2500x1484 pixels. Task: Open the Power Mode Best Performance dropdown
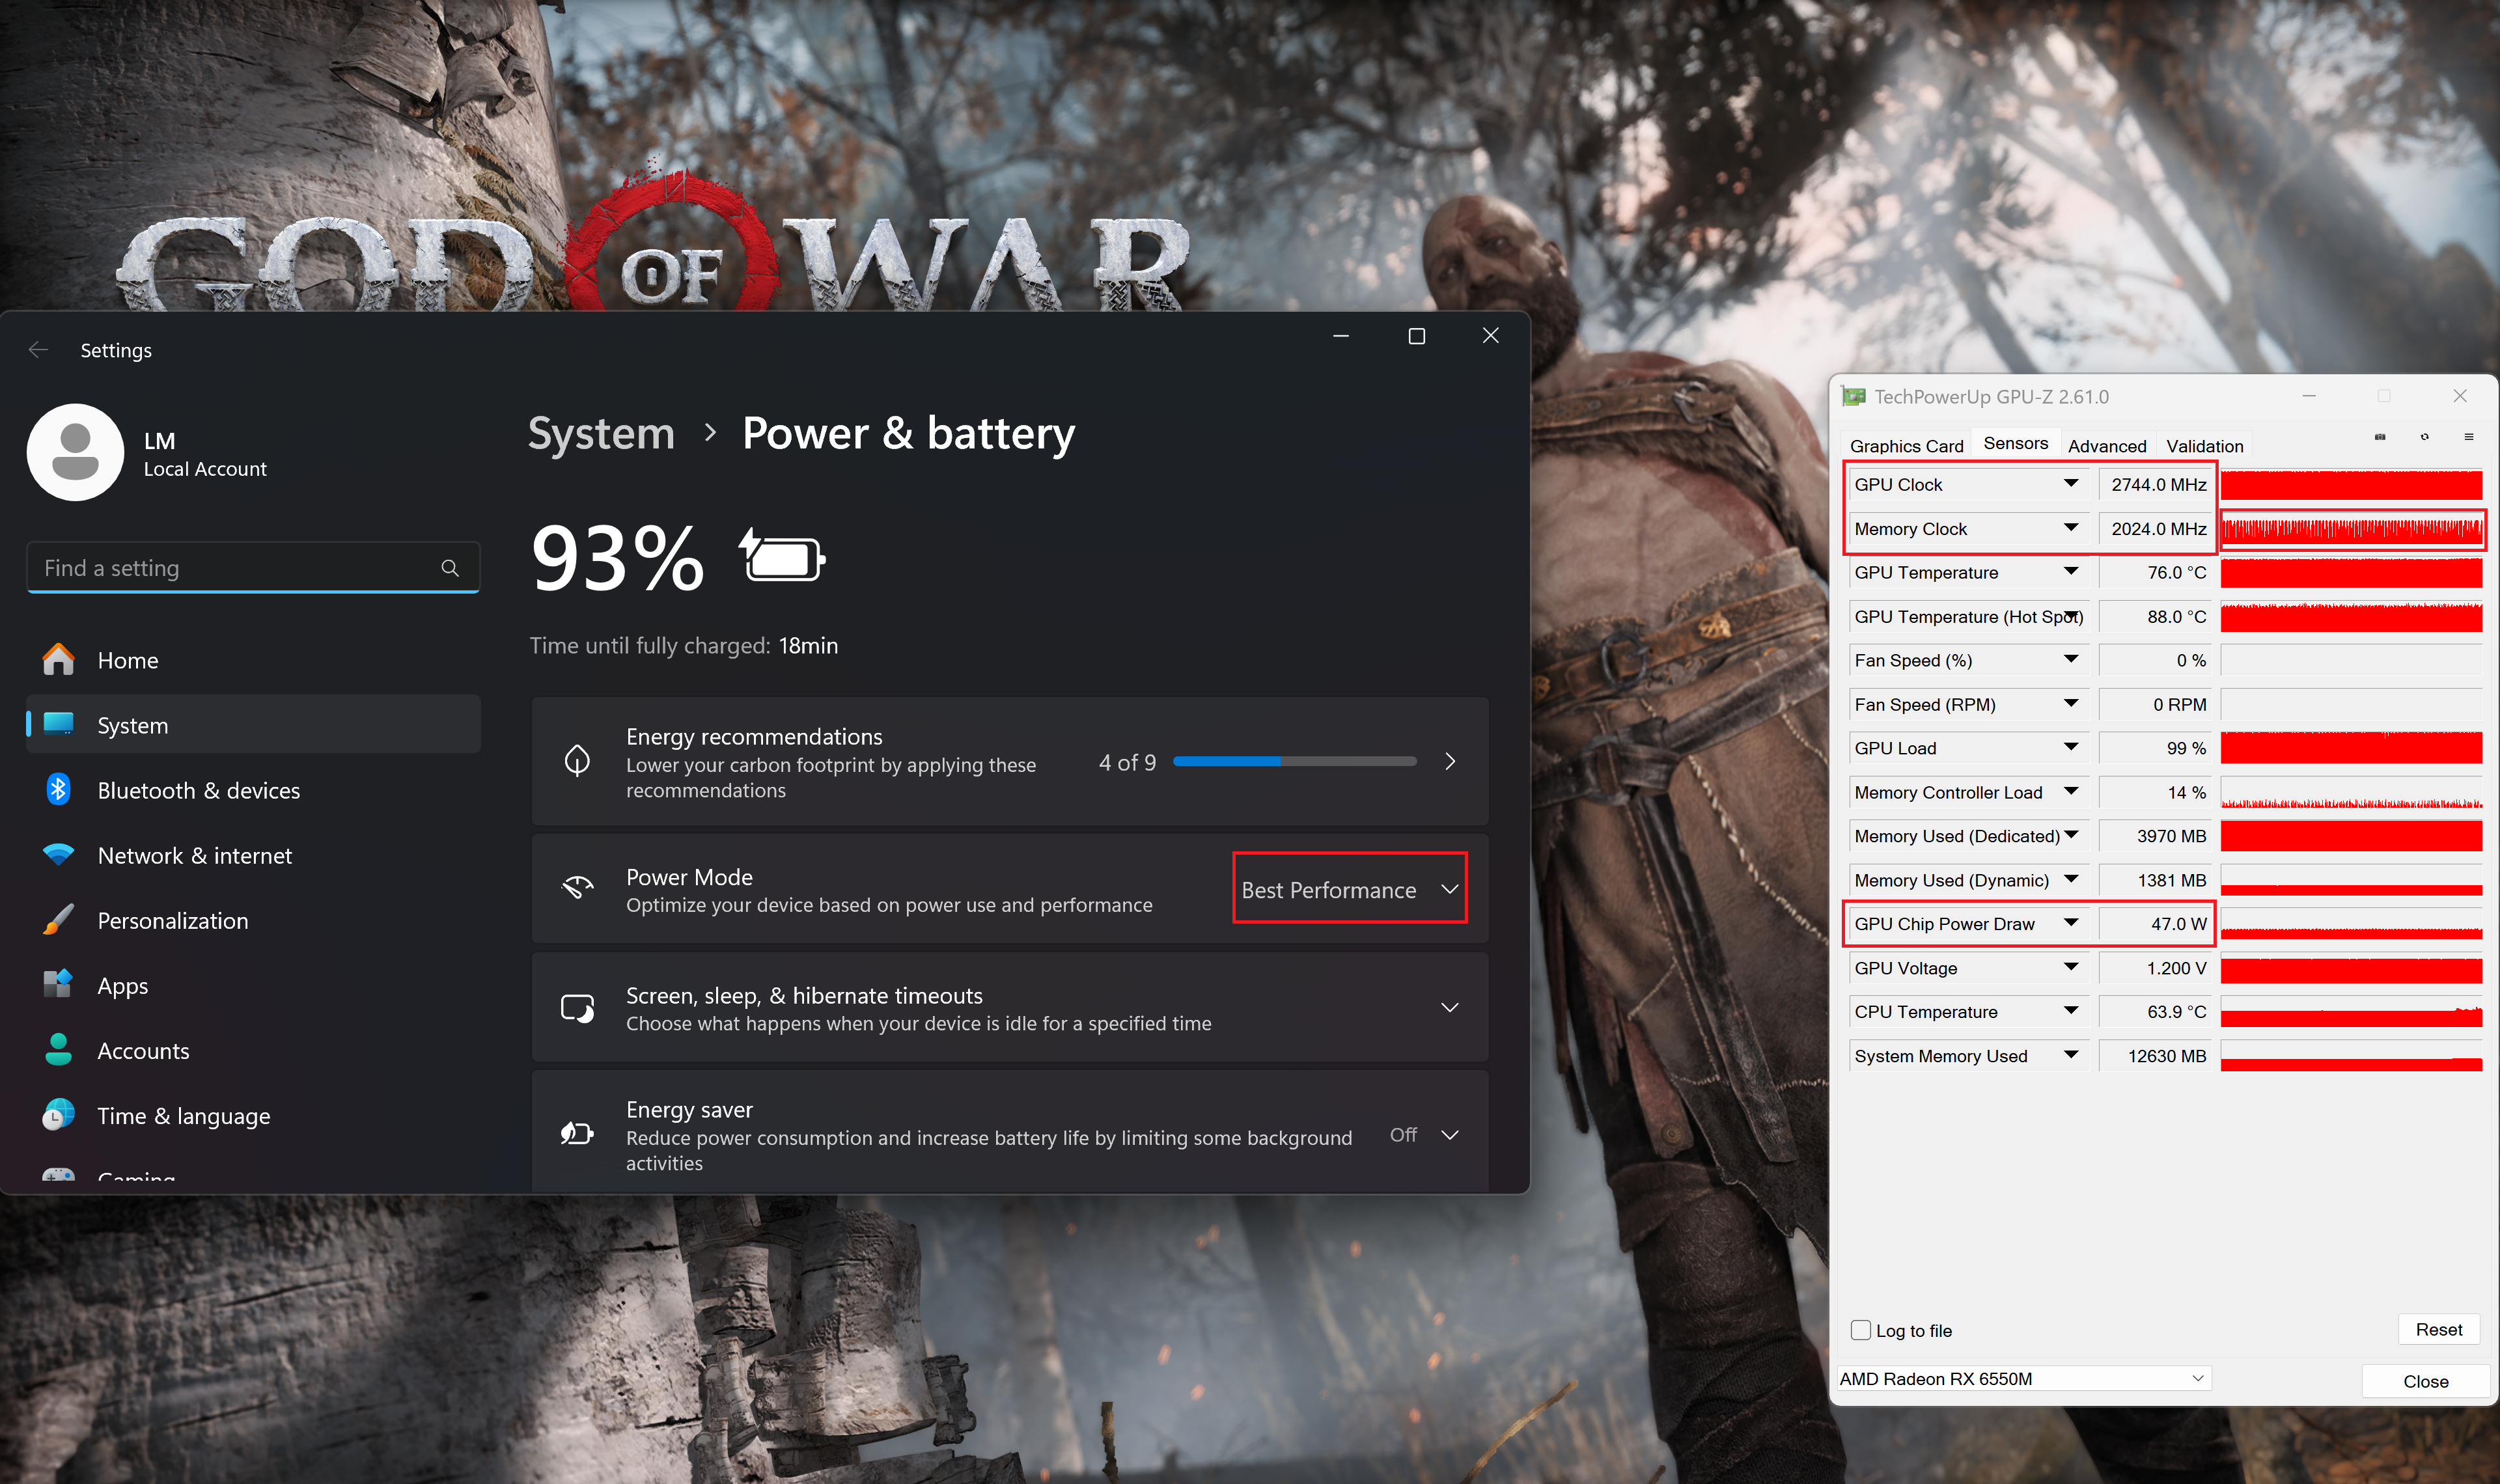1350,889
